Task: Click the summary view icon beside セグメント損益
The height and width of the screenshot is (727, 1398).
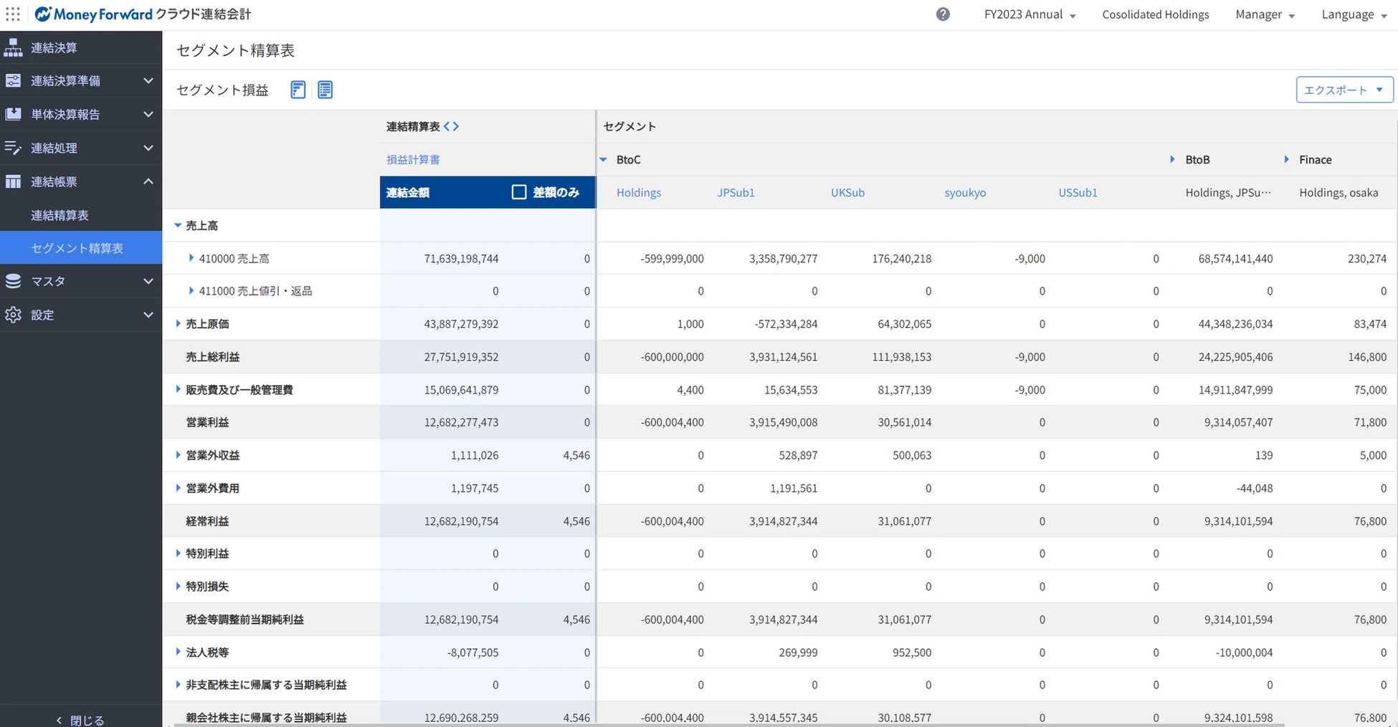Action: (x=298, y=90)
